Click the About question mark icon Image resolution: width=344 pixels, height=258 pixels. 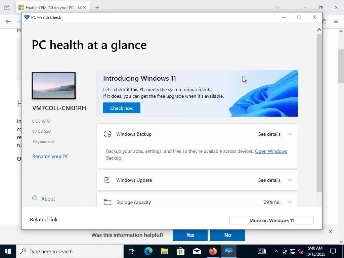(35, 198)
